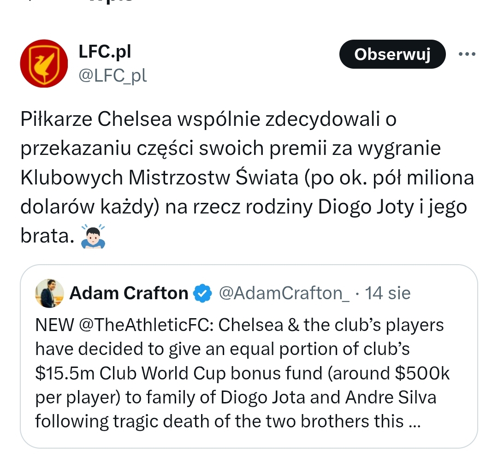Click the "14 sie" post date

(388, 293)
